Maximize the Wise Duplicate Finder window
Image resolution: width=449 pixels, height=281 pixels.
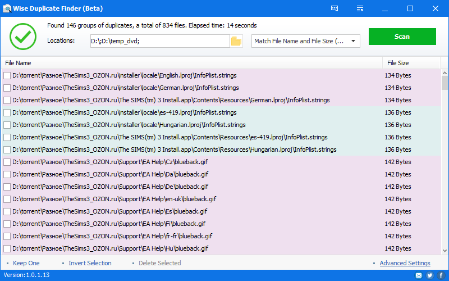(410, 8)
